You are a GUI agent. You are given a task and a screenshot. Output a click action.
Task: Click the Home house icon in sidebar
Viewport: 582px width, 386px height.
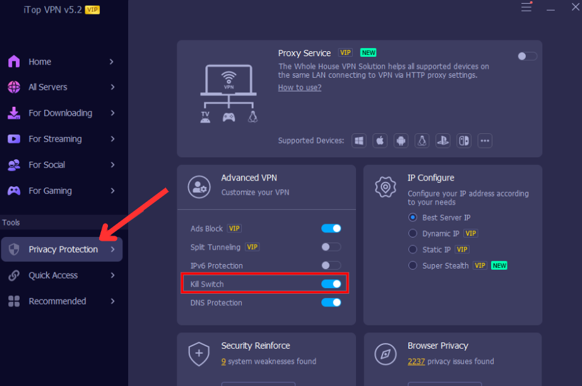click(14, 61)
